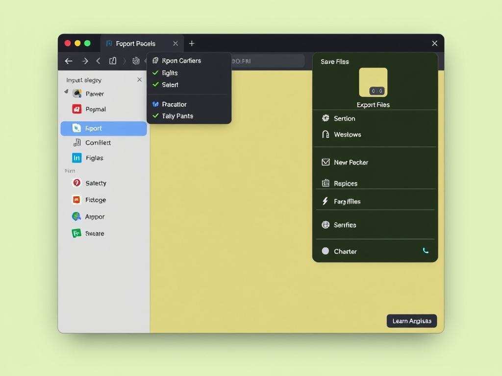This screenshot has height=376, width=502.
Task: Choose Nevr Packer from the panel
Action: pos(351,162)
